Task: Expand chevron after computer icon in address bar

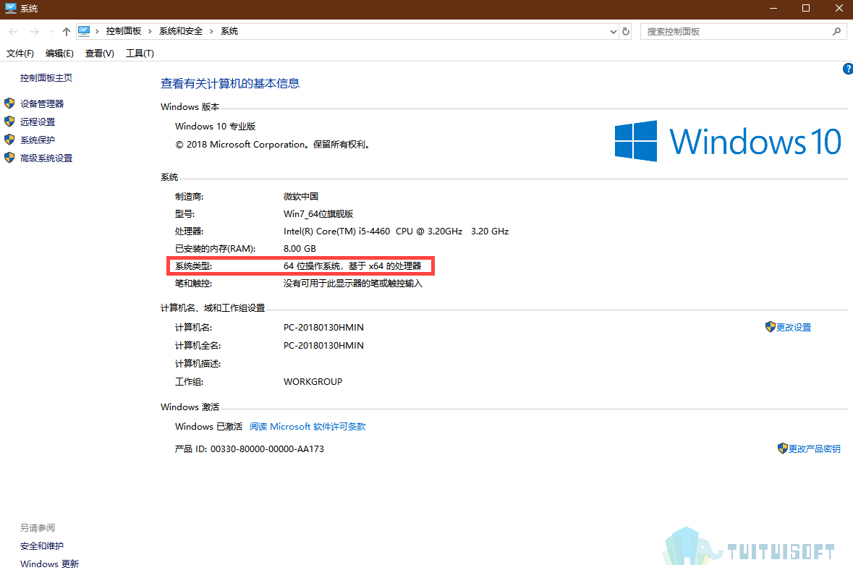Action: point(97,32)
